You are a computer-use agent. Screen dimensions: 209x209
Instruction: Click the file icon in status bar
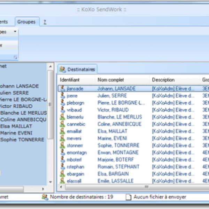click(x=129, y=197)
